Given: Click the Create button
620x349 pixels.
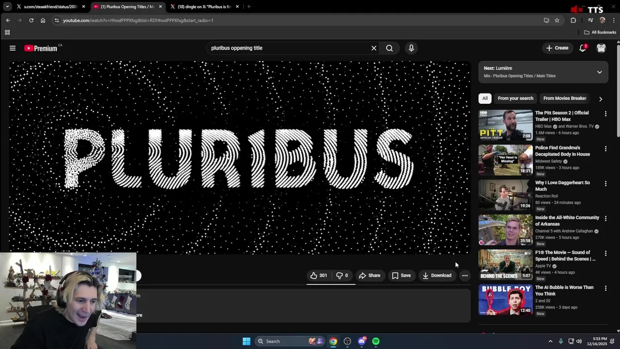Looking at the screenshot, I should tap(557, 48).
